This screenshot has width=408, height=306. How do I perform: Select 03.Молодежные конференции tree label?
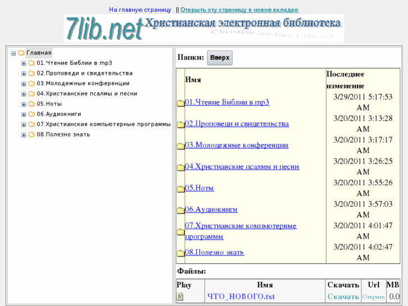(x=83, y=83)
